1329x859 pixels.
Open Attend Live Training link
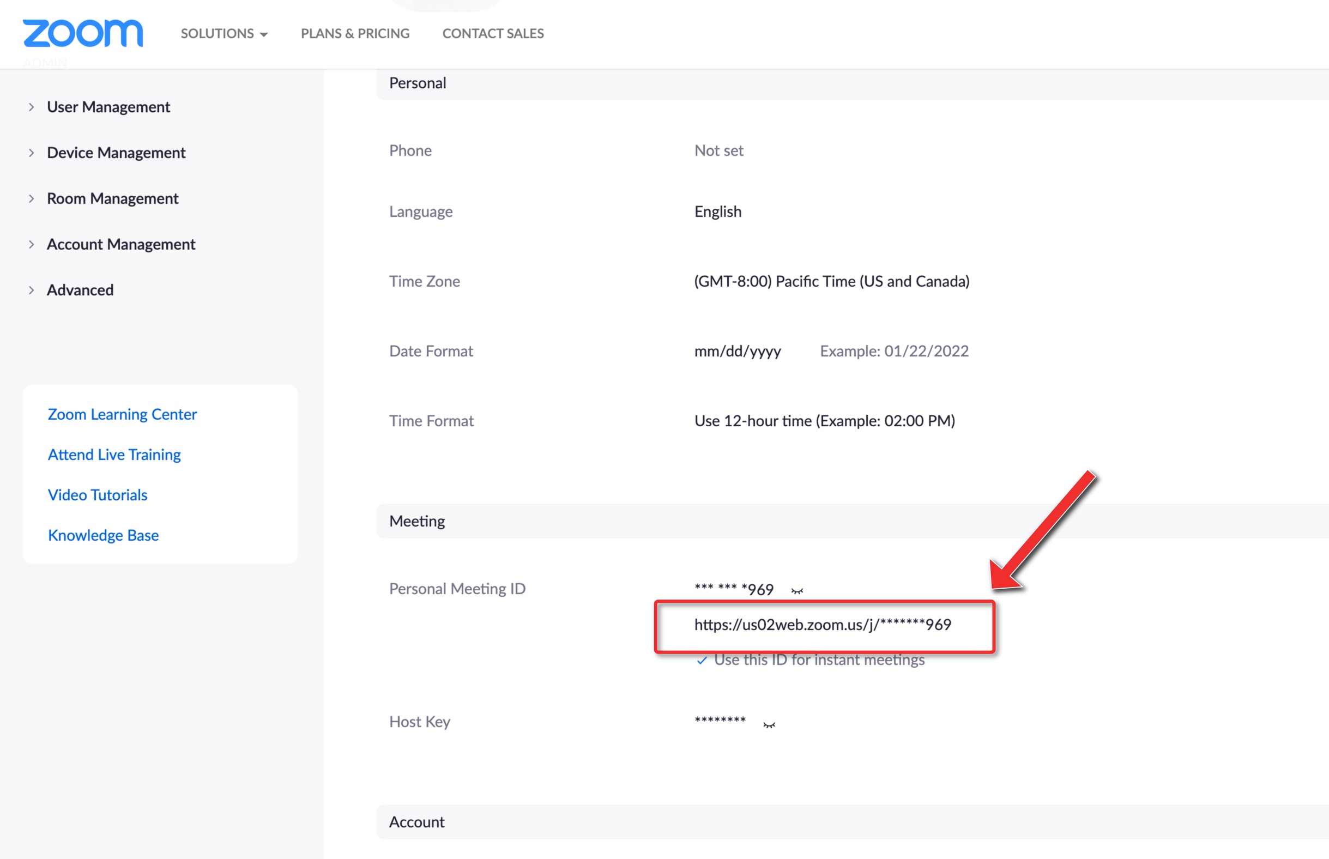(x=114, y=455)
